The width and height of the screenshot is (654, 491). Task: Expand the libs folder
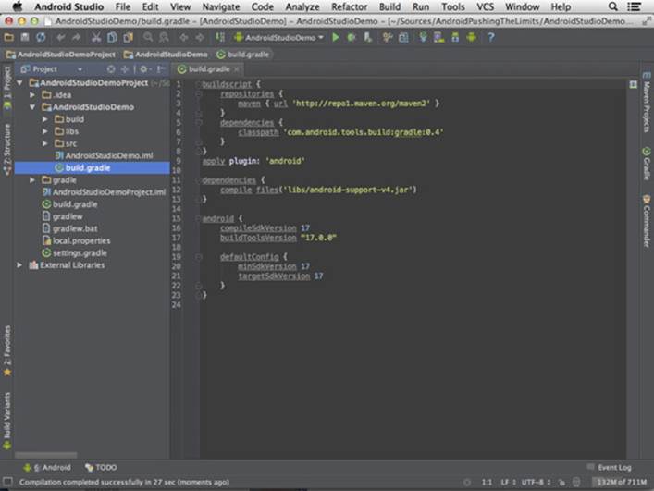45,131
